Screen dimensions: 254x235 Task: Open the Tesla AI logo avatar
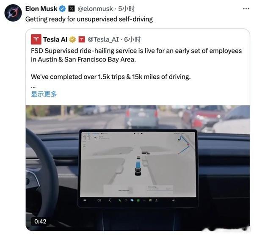[36, 39]
